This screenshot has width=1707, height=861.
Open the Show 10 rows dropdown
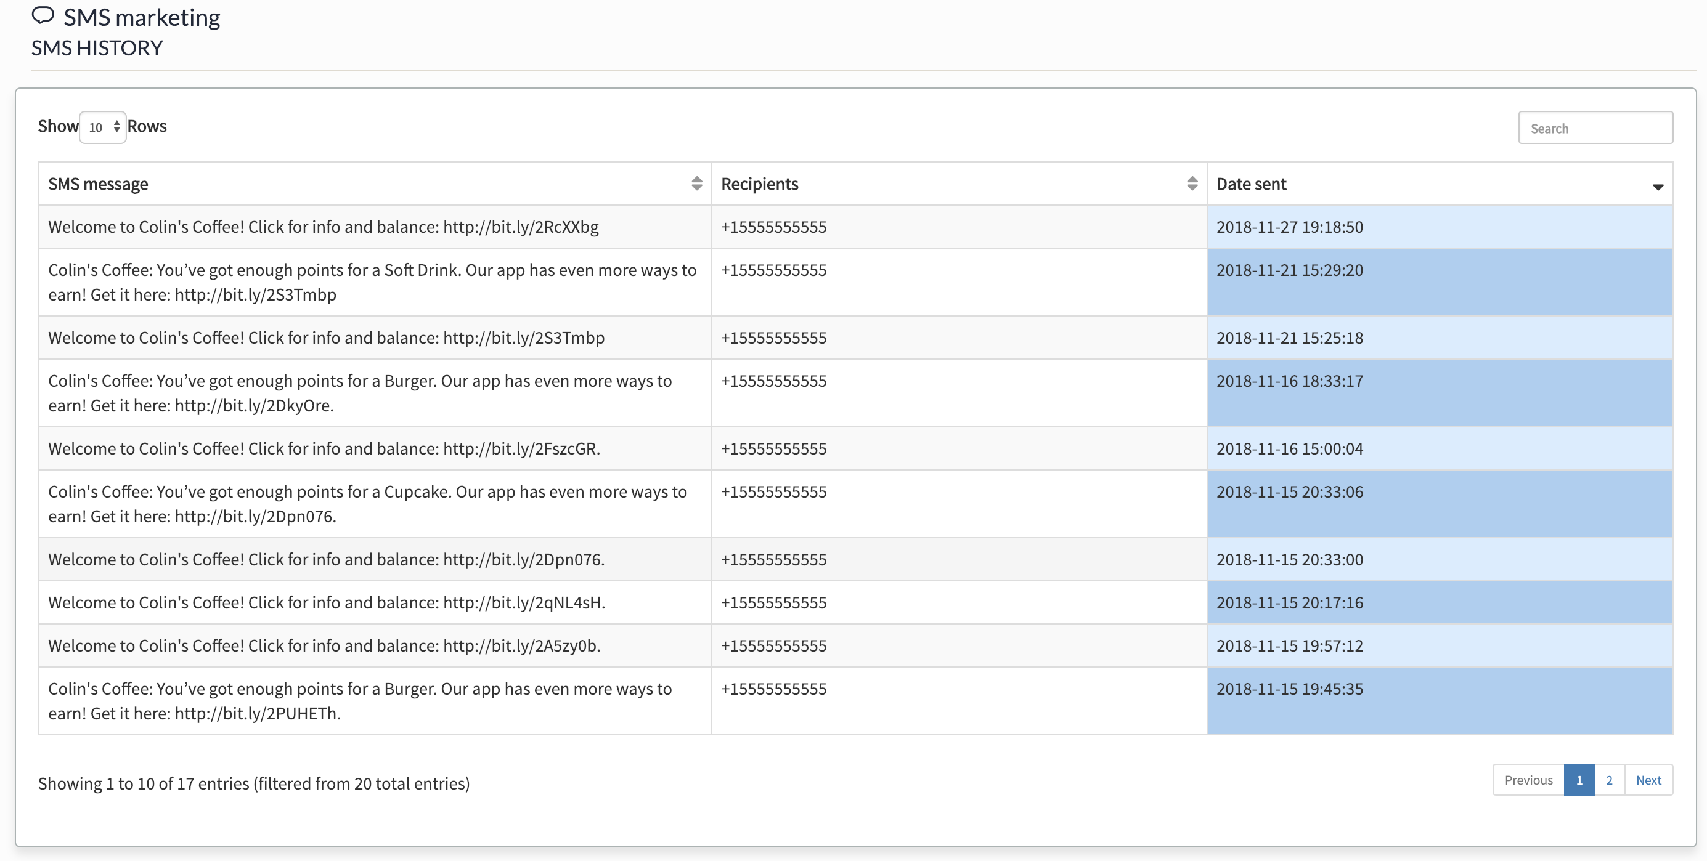pyautogui.click(x=103, y=127)
